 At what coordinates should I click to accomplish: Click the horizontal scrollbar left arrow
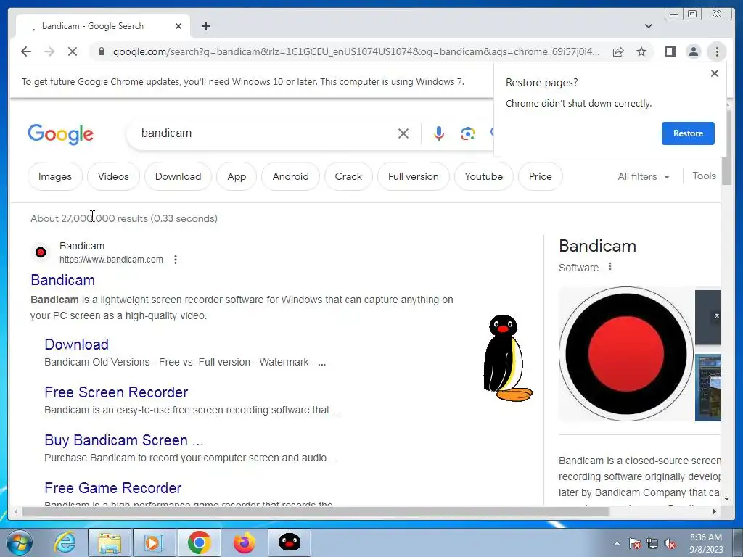coord(16,511)
